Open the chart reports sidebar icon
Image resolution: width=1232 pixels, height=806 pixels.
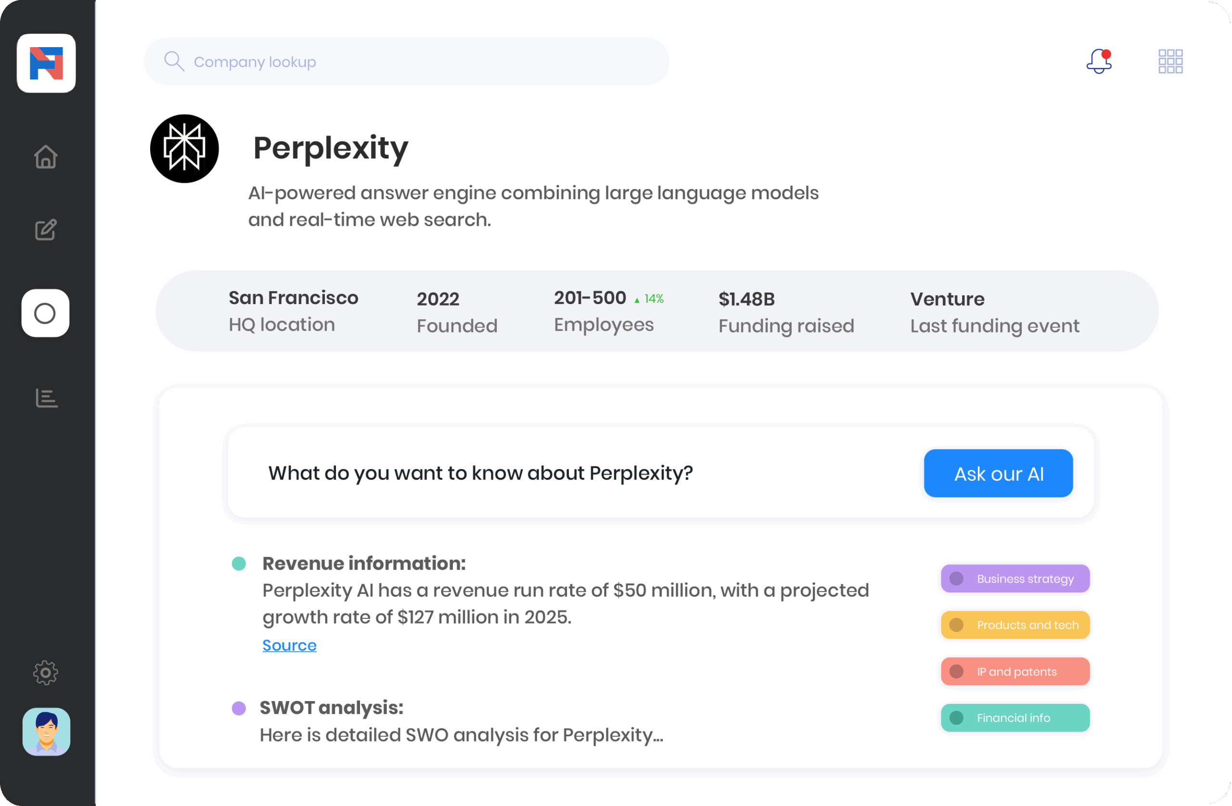[46, 398]
